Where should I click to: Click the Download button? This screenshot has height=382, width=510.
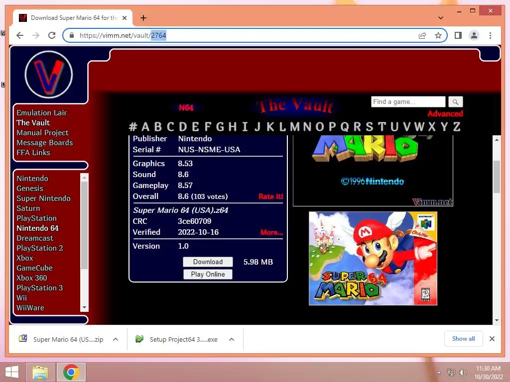tap(208, 262)
